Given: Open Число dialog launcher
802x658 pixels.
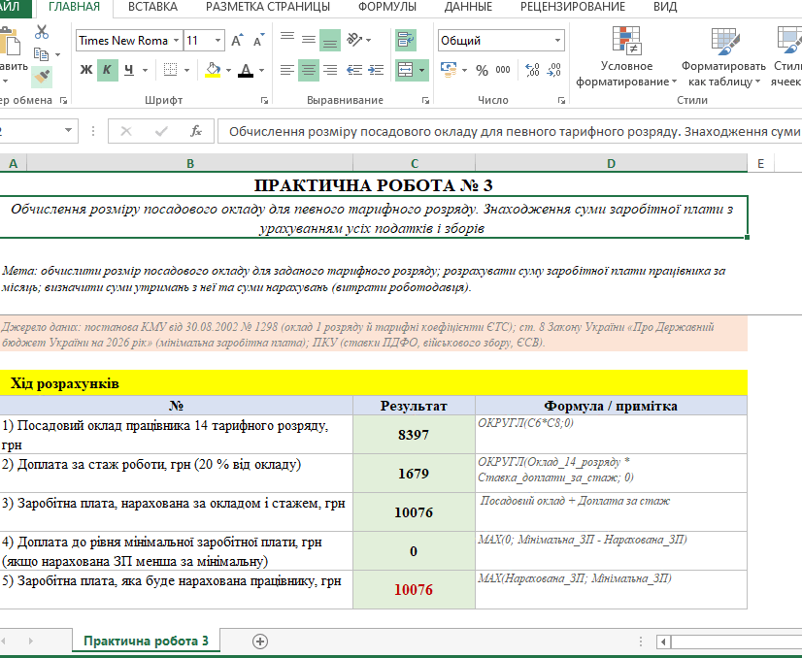Looking at the screenshot, I should 561,101.
